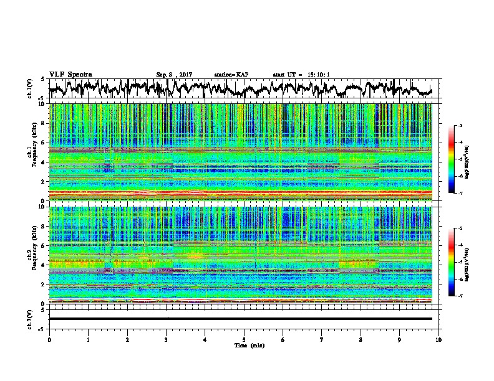Click time axis tick label "2"

click(x=127, y=340)
